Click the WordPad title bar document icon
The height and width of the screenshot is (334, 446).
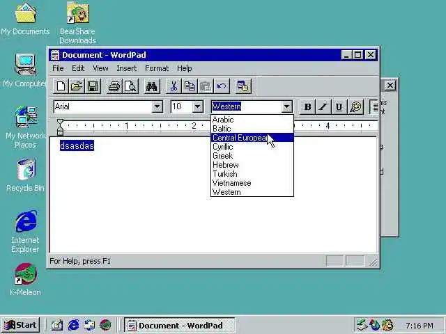pos(55,55)
